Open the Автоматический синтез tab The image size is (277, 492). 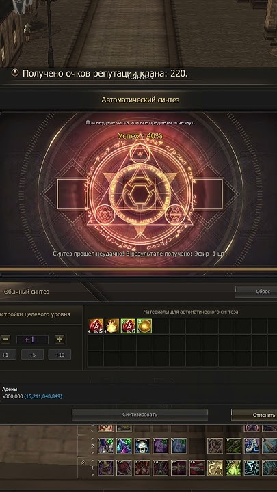coord(140,100)
